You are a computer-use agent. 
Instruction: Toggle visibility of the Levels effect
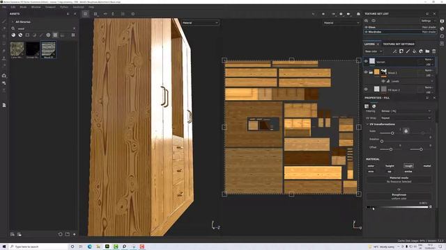(383, 81)
